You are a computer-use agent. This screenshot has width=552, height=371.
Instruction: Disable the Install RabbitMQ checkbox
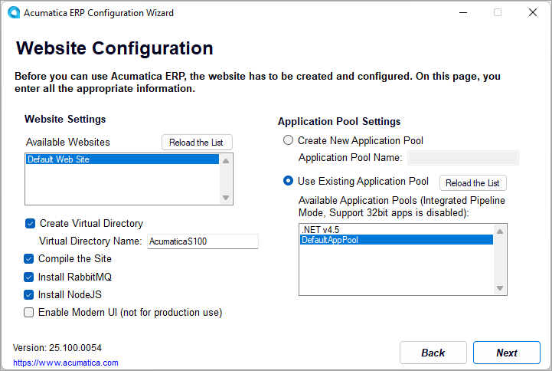tap(30, 277)
